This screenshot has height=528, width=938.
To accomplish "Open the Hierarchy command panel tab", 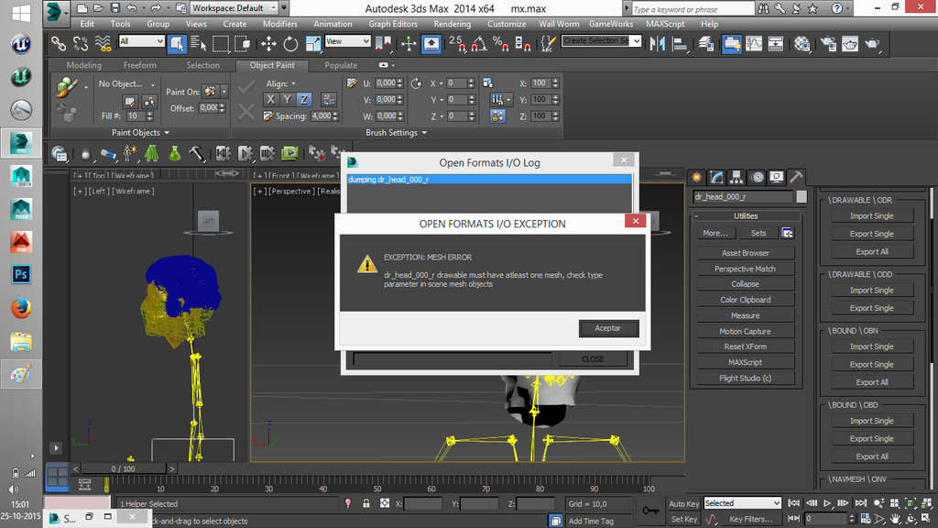I will (736, 177).
